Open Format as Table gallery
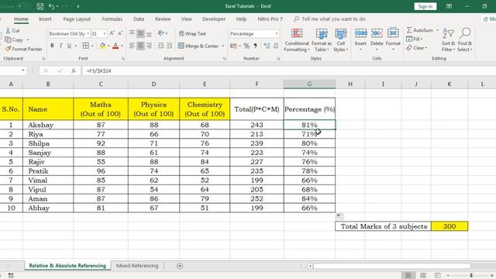The image size is (496, 279). [322, 40]
